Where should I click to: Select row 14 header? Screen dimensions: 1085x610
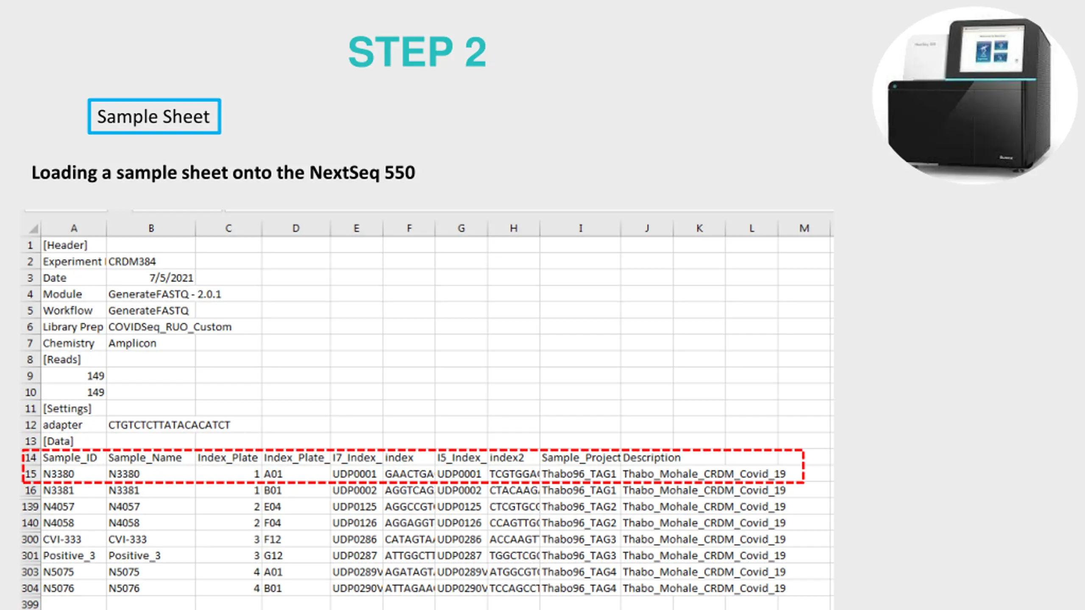(31, 457)
